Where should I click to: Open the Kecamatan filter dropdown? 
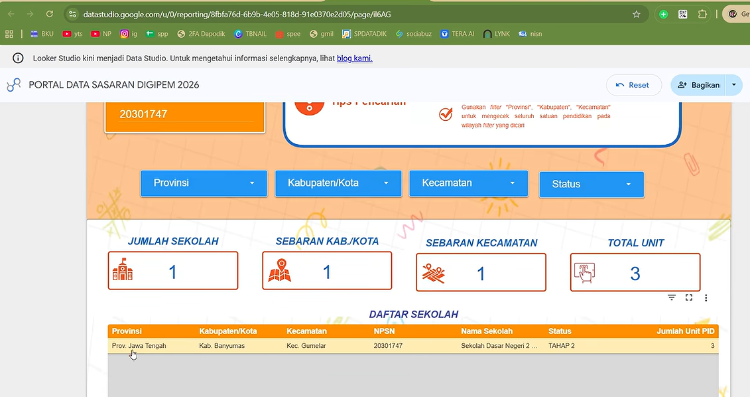point(469,183)
